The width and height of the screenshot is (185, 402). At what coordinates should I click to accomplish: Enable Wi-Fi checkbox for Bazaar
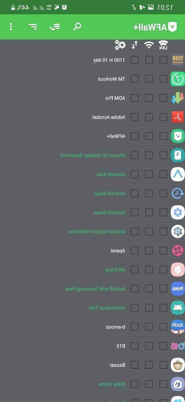point(149,365)
